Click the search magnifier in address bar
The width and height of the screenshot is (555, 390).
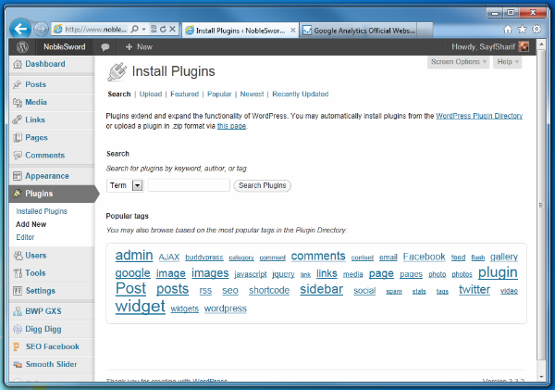point(134,29)
